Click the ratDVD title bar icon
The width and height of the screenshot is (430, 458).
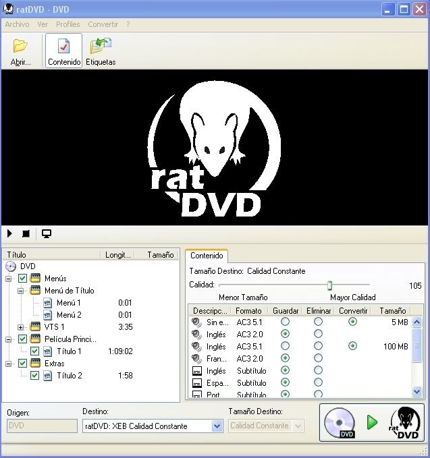pyautogui.click(x=8, y=9)
